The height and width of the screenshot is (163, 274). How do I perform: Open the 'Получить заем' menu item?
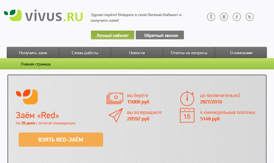(33, 53)
